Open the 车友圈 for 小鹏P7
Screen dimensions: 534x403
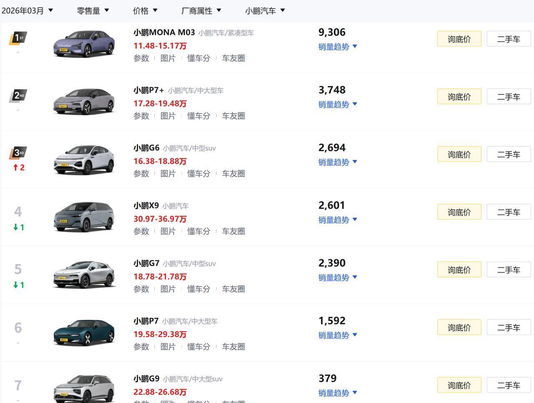click(x=234, y=346)
